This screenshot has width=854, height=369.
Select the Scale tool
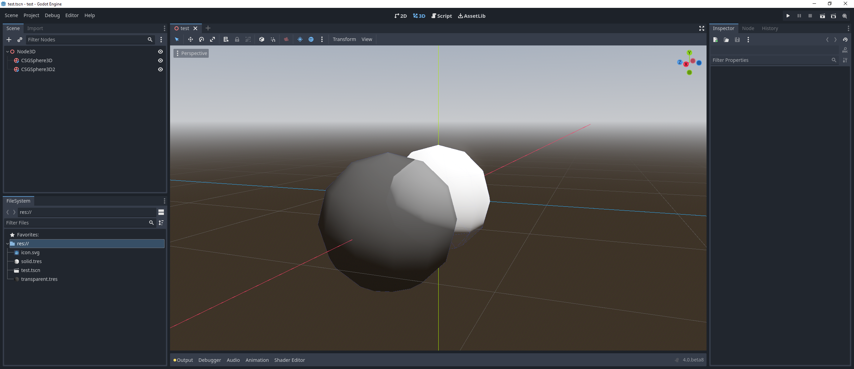pos(213,39)
